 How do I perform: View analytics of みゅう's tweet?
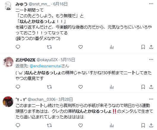(112, 47)
